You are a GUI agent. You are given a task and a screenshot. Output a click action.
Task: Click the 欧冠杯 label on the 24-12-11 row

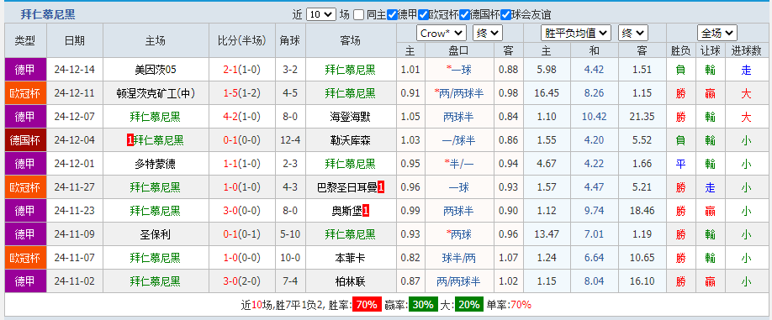(25, 93)
